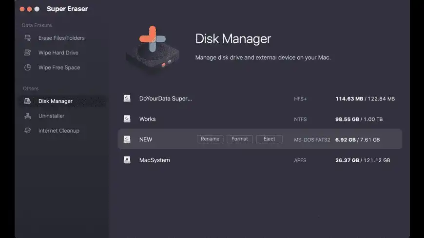Click the Wipe Hard Drive icon

tap(28, 52)
